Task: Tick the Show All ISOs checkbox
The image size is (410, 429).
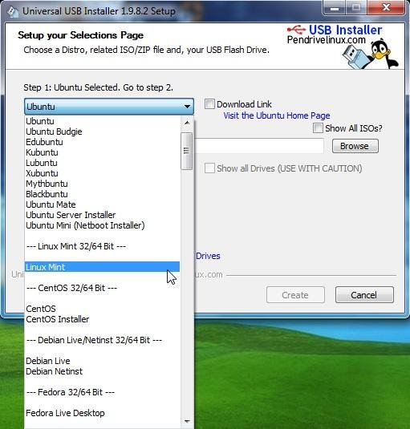Action: 318,128
